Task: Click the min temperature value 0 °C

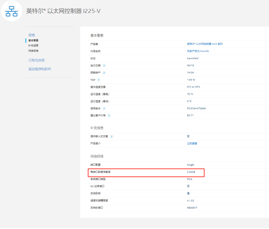Action: coord(189,101)
